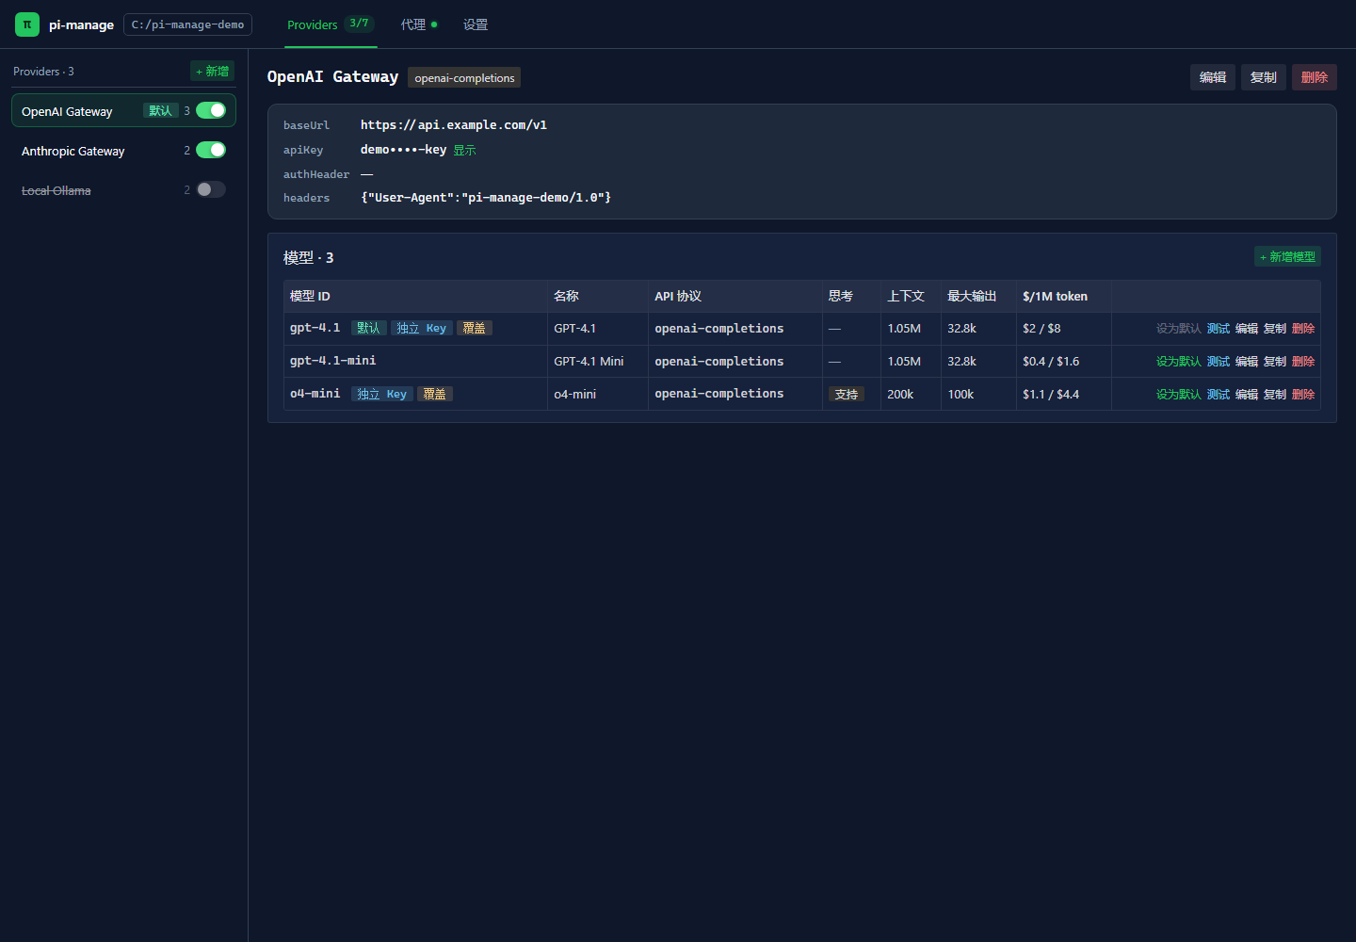Copy the gpt-4.1 model row
Screen dimensions: 1356x942
pyautogui.click(x=1275, y=329)
